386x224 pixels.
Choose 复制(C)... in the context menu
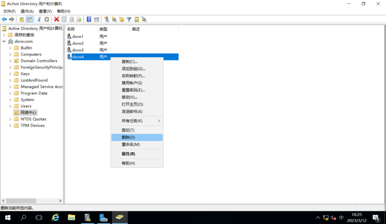coord(137,62)
